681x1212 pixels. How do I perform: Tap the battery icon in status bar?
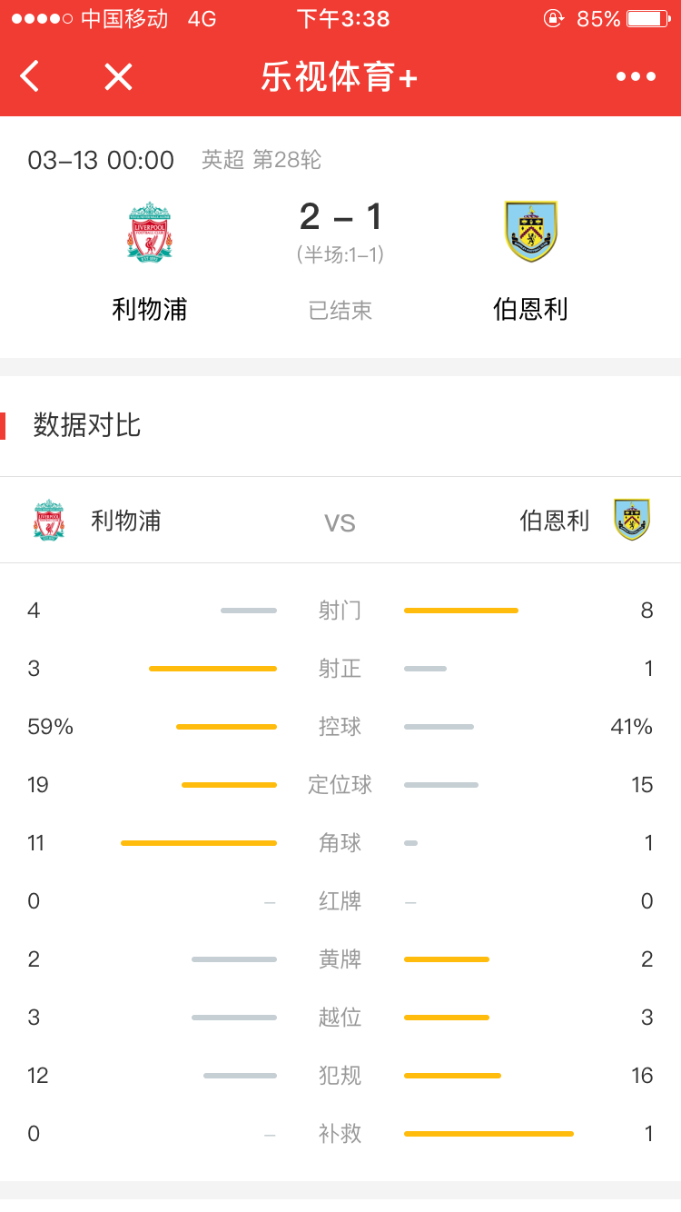648,18
